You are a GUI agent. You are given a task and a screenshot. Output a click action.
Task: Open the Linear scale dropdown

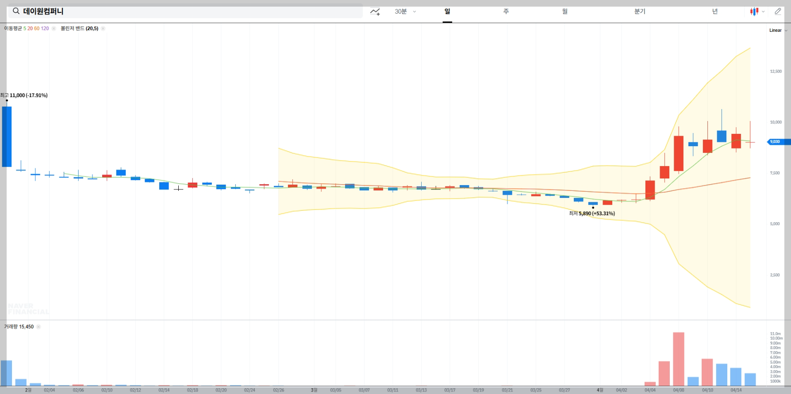pos(778,30)
